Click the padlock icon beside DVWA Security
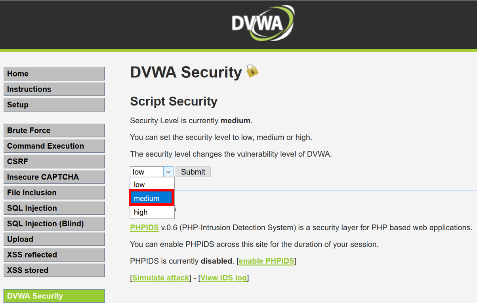Image resolution: width=477 pixels, height=304 pixels. [252, 71]
